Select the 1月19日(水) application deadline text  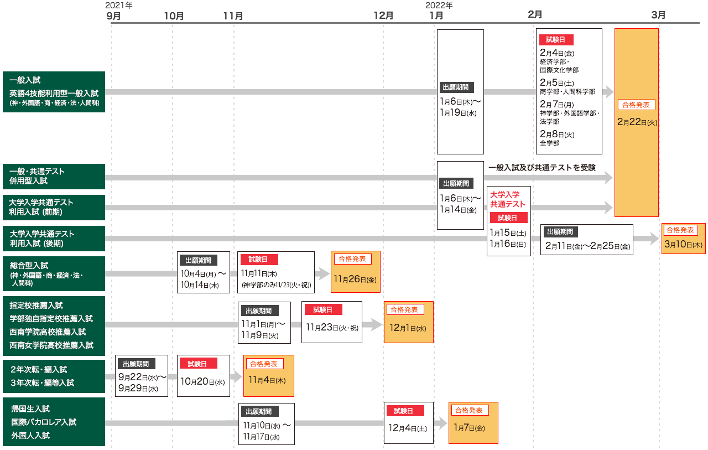459,113
